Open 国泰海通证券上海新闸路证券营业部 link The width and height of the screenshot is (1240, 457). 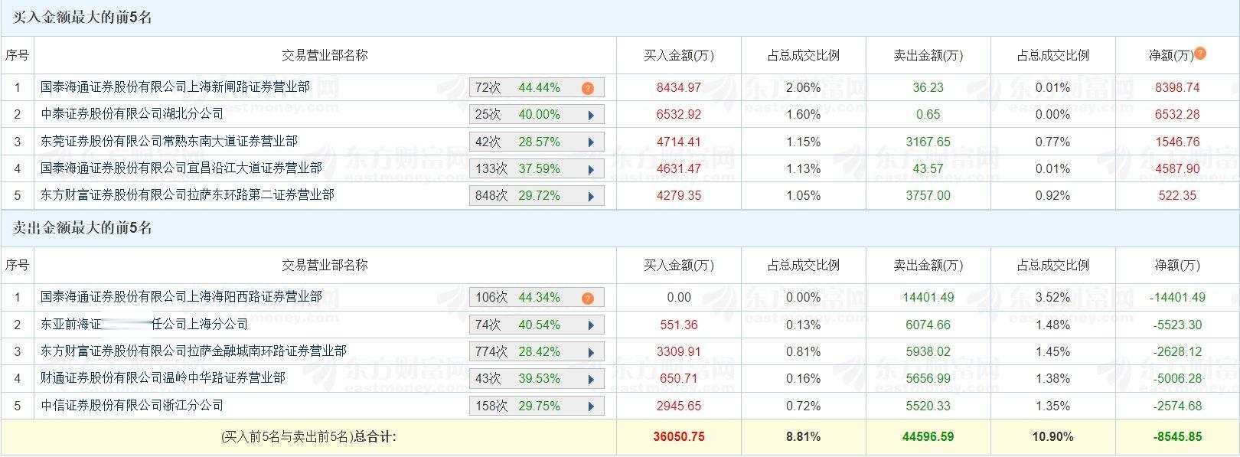point(175,87)
